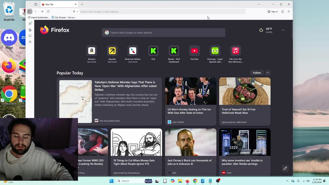Image resolution: width=329 pixels, height=185 pixels.
Task: Open Hits From the Bow music shortcut
Action: coord(235,54)
